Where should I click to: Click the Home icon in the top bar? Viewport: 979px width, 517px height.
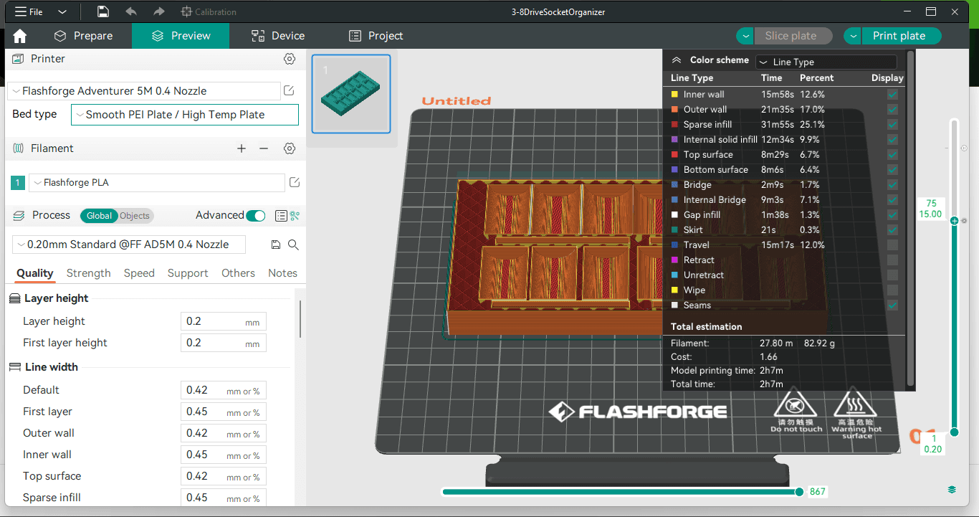(x=20, y=36)
